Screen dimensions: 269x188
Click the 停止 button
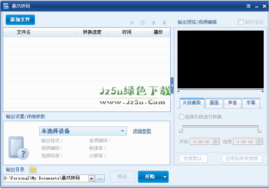coord(122,177)
